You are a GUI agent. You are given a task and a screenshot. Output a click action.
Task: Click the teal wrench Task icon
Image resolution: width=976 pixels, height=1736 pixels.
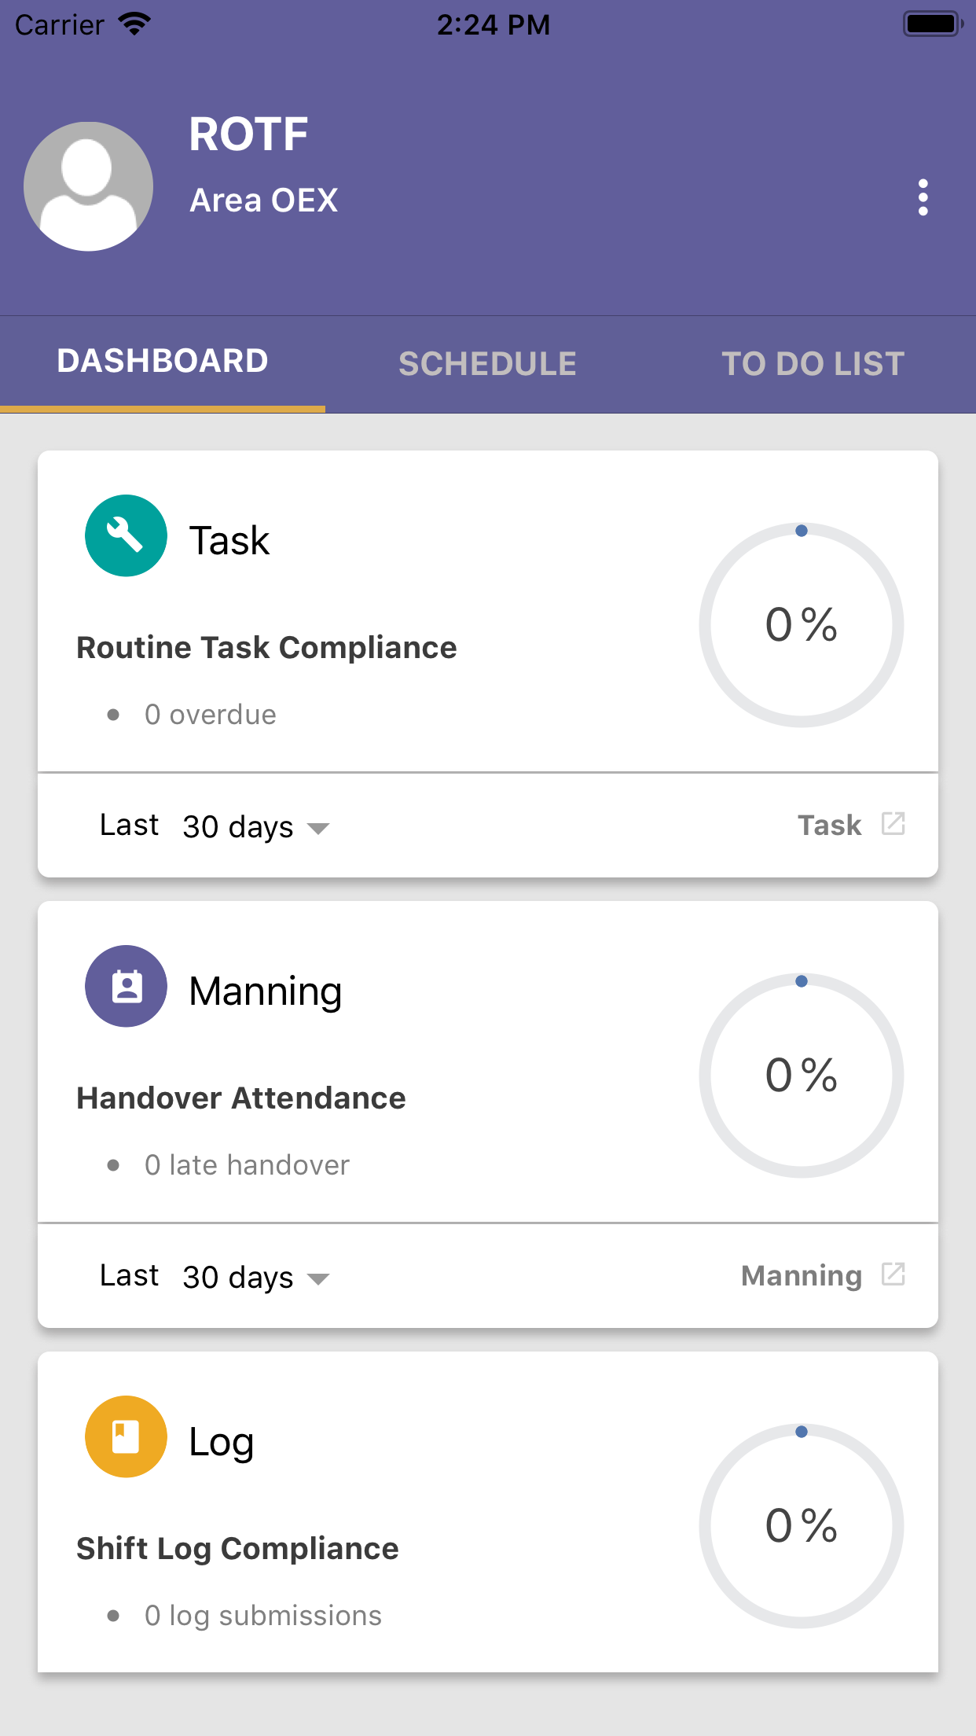coord(126,535)
